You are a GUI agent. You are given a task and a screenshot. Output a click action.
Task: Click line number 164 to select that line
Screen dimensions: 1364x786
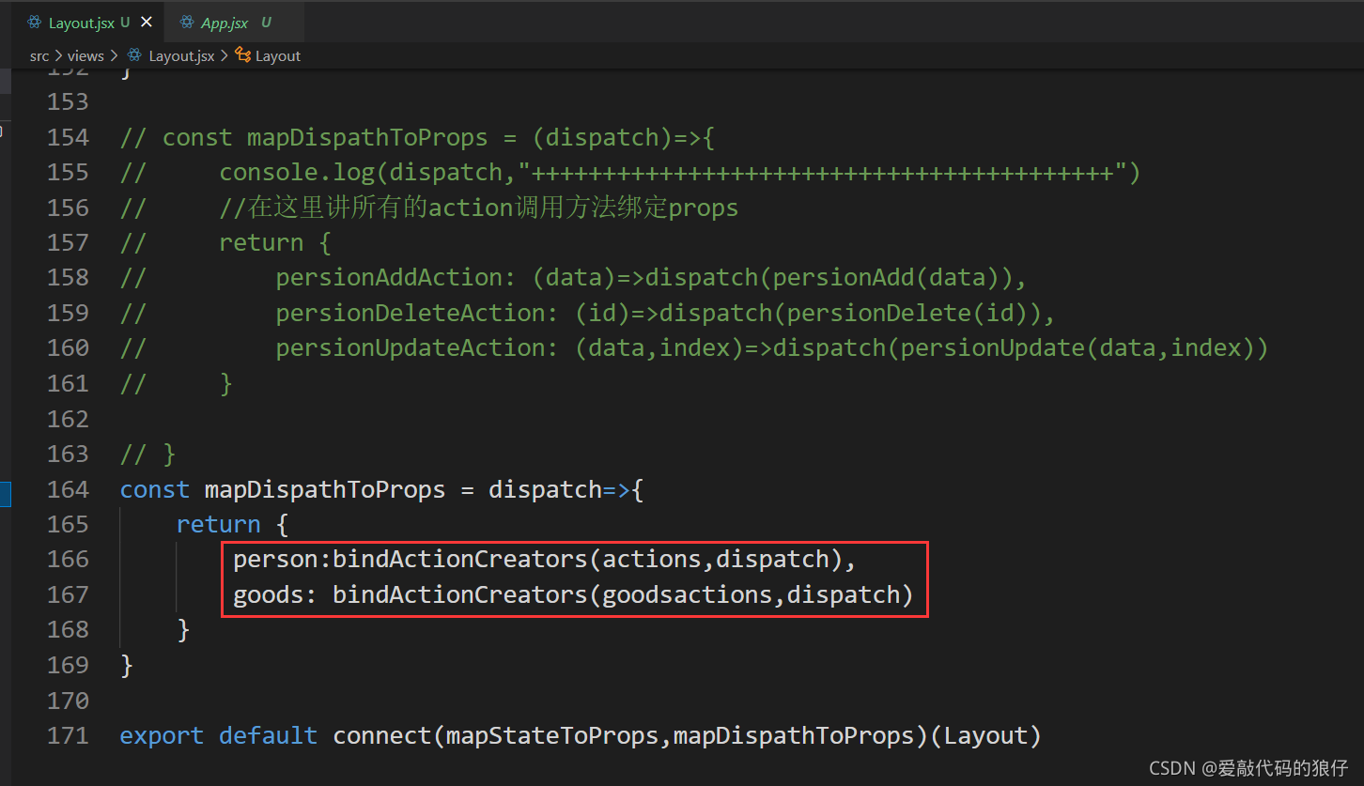(68, 488)
